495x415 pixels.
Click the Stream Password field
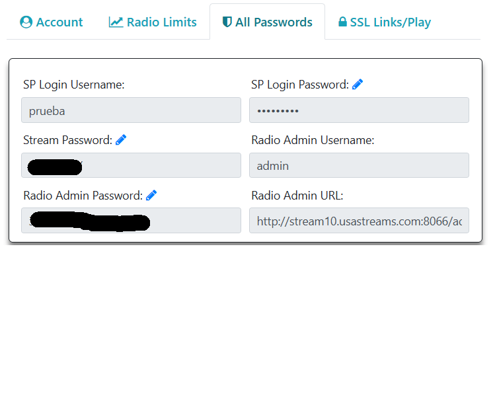click(x=131, y=165)
